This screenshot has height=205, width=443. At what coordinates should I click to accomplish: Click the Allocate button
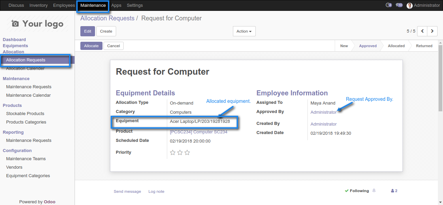coord(91,46)
